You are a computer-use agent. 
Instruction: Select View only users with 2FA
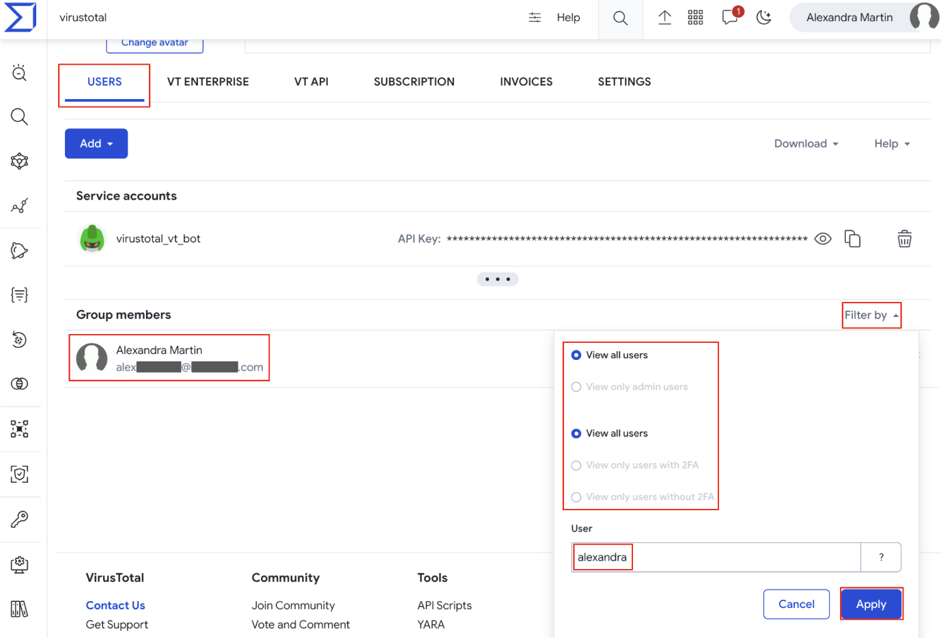(x=576, y=465)
